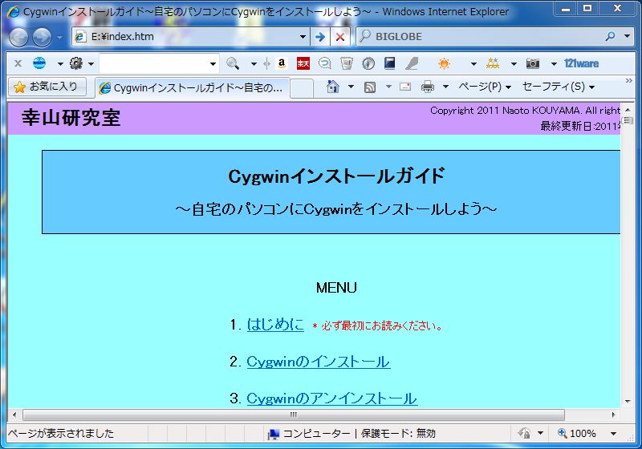Open the はじめに link
This screenshot has width=642, height=449.
(x=275, y=324)
